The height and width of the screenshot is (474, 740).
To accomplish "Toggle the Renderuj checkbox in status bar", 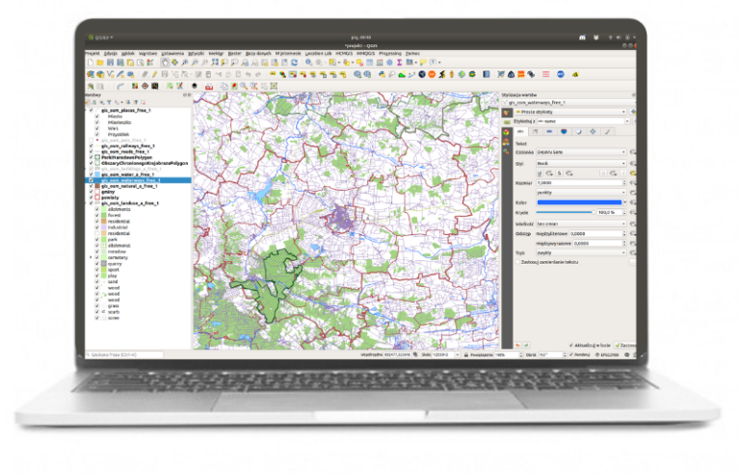I will tap(571, 355).
